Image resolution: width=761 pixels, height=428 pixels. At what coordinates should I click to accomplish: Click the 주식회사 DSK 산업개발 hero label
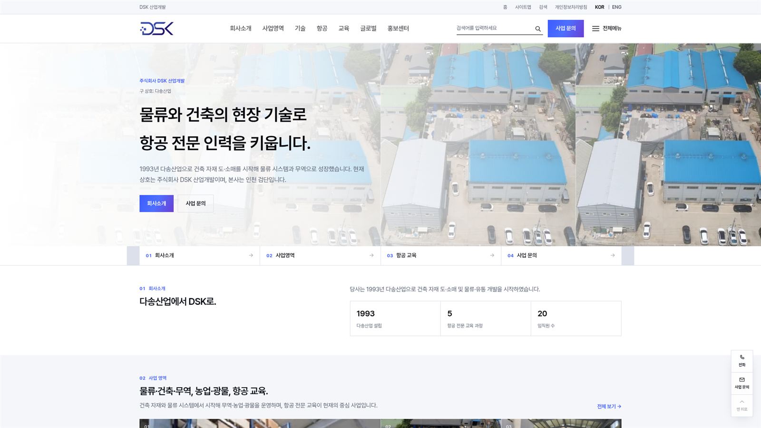click(x=162, y=81)
